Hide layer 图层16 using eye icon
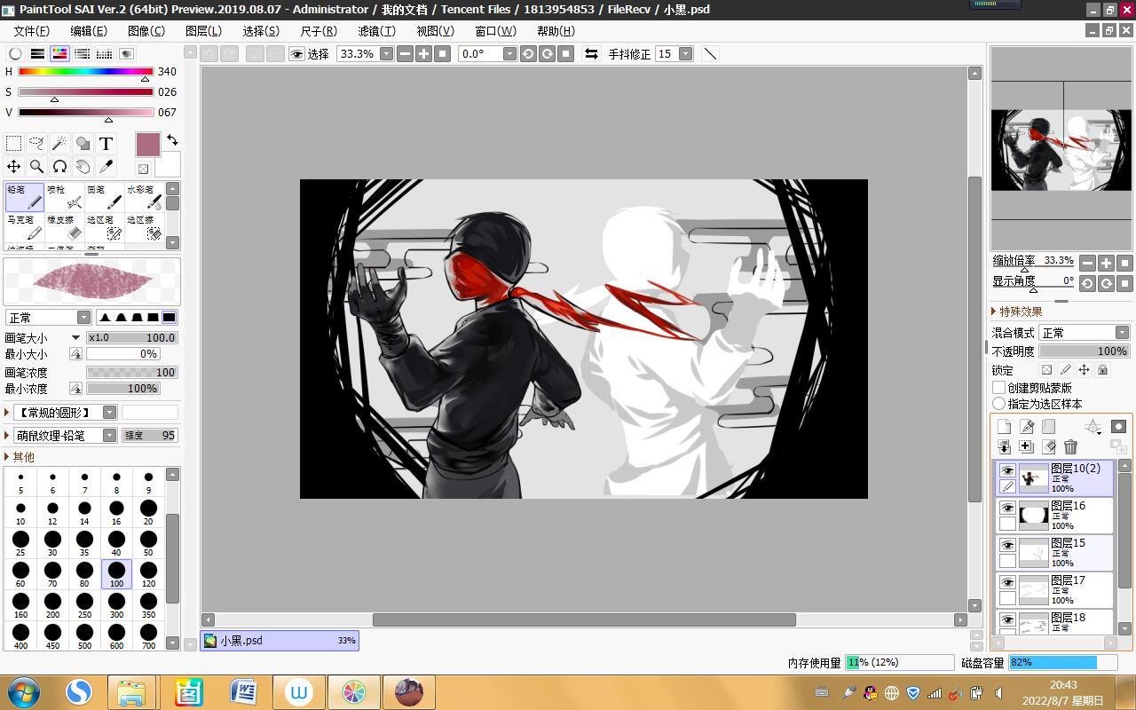 point(1007,509)
